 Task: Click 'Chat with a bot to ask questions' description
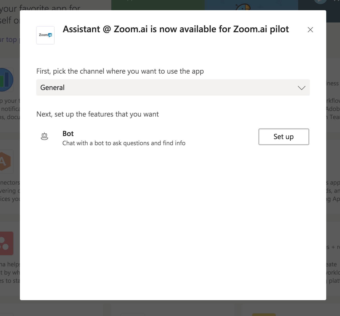point(124,143)
